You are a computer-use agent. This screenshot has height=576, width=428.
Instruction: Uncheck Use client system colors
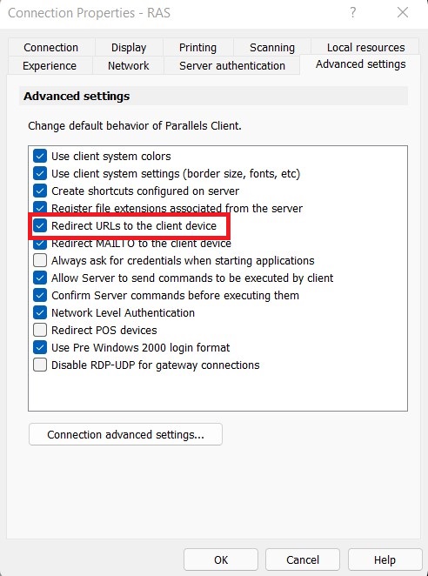point(40,156)
